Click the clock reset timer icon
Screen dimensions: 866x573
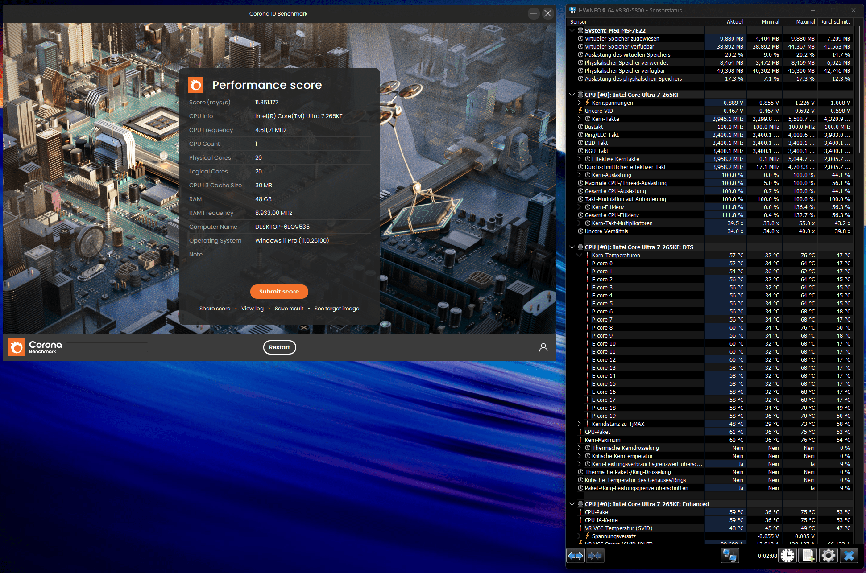coord(787,556)
